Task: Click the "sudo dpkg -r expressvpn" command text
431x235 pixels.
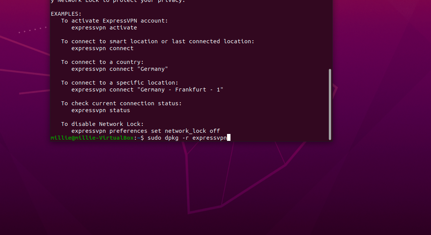Action: [187, 138]
